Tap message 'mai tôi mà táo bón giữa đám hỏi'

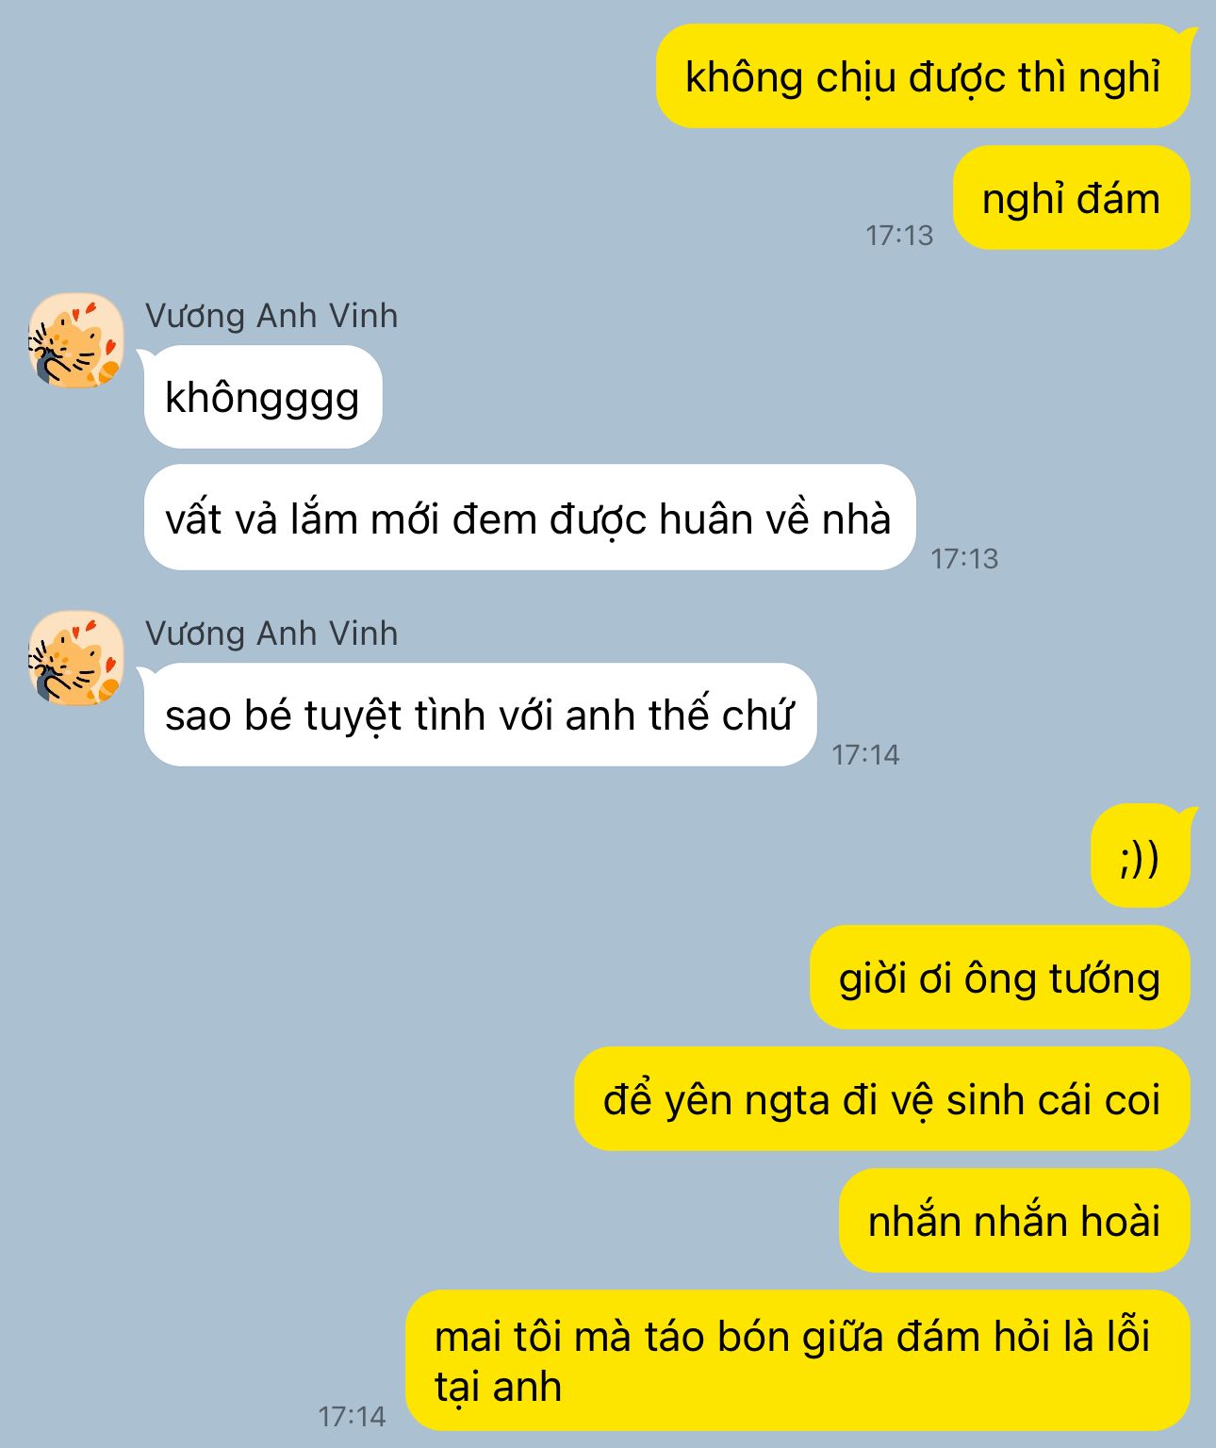(x=797, y=1360)
